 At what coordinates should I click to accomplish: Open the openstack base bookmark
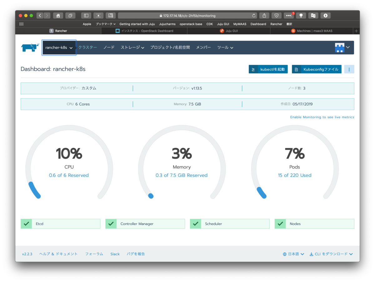(x=191, y=24)
